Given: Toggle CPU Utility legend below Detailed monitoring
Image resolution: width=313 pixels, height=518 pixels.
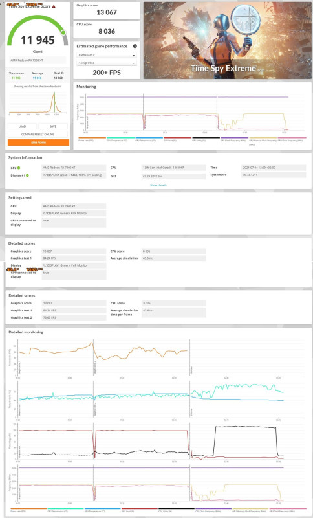Looking at the screenshot, I should point(176,510).
